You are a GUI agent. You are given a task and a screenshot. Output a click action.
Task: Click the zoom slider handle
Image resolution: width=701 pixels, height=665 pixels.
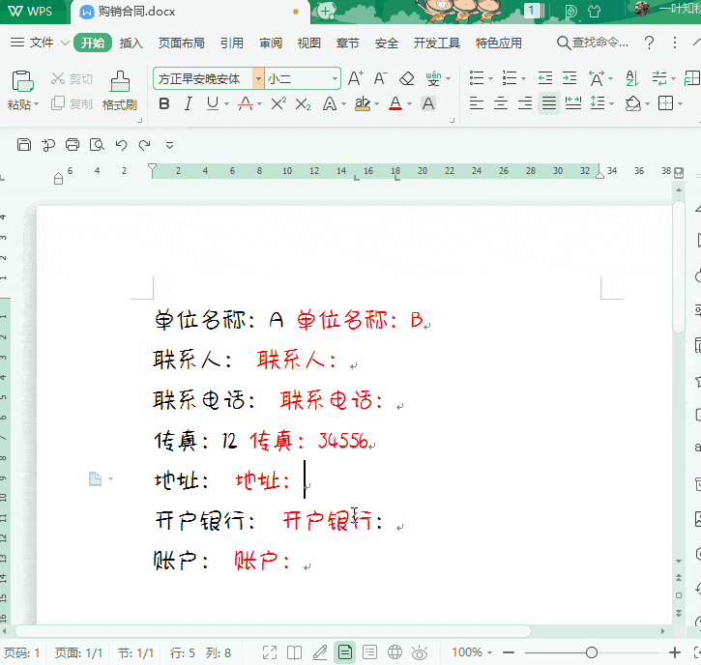[592, 652]
